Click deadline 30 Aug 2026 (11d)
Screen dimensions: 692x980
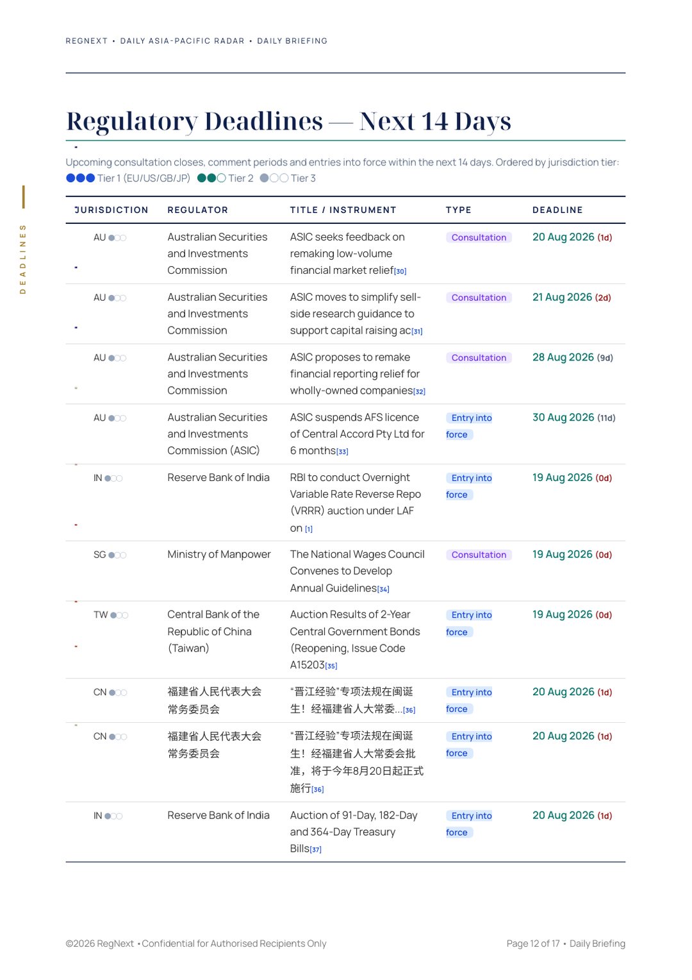(x=574, y=418)
